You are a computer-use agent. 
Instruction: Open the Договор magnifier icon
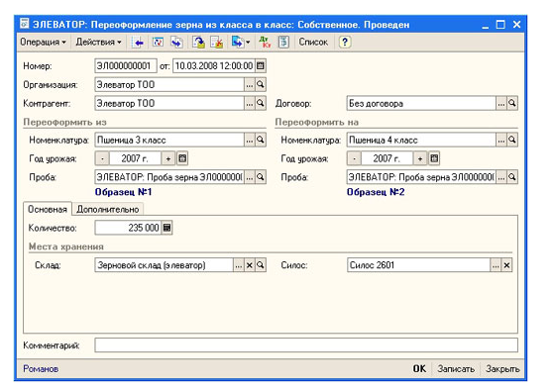512,103
